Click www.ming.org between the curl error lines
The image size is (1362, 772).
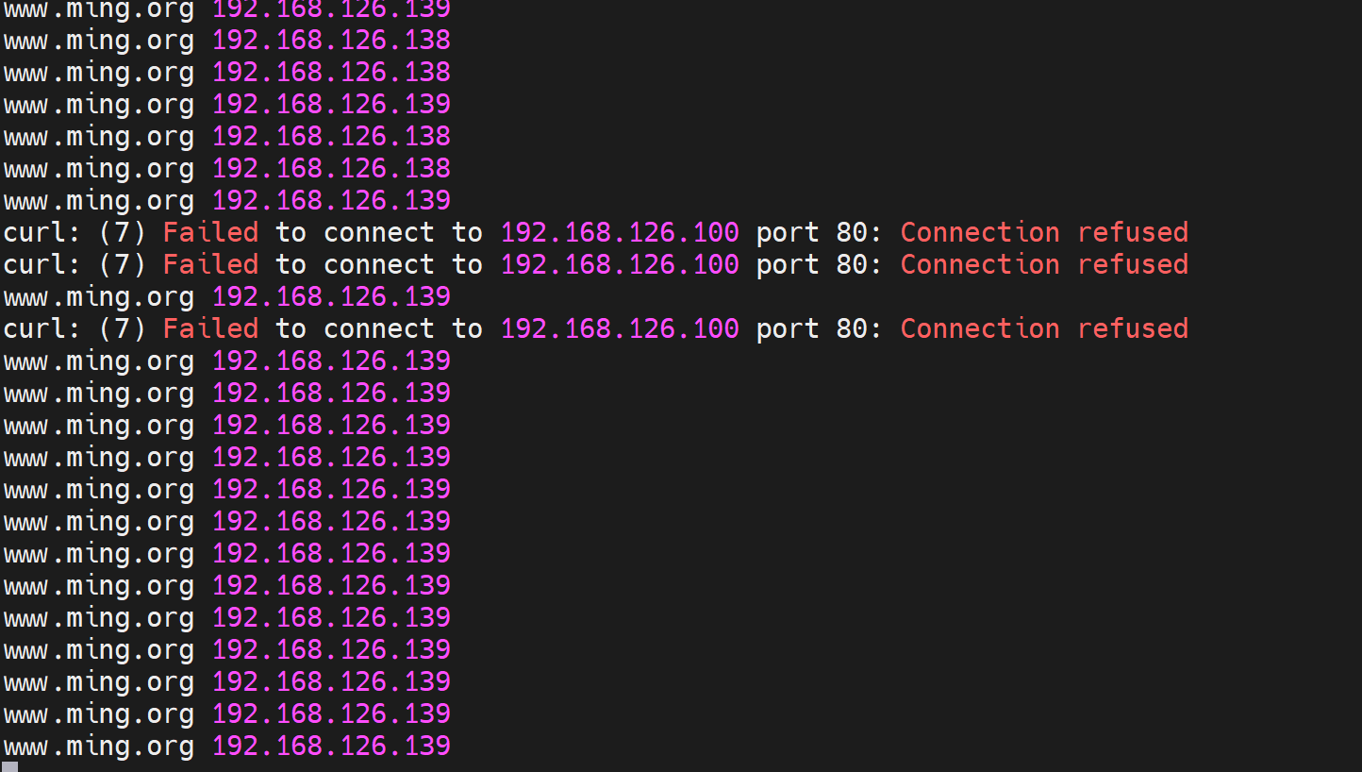pyautogui.click(x=99, y=296)
